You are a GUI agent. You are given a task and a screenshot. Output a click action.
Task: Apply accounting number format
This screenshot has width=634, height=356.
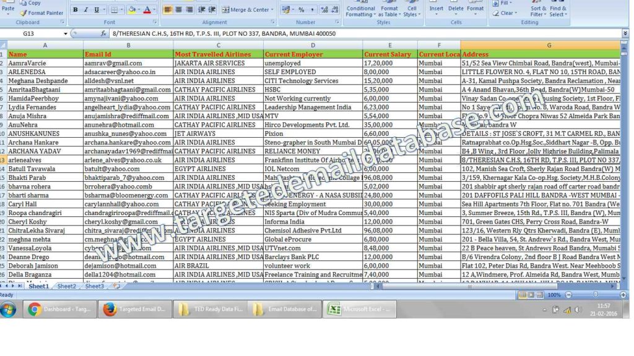(285, 10)
